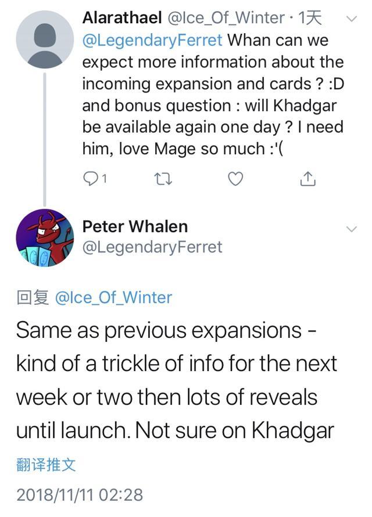Viewport: 372px width, 517px height.
Task: Open Alarathael's default gray profile avatar
Action: tap(45, 40)
